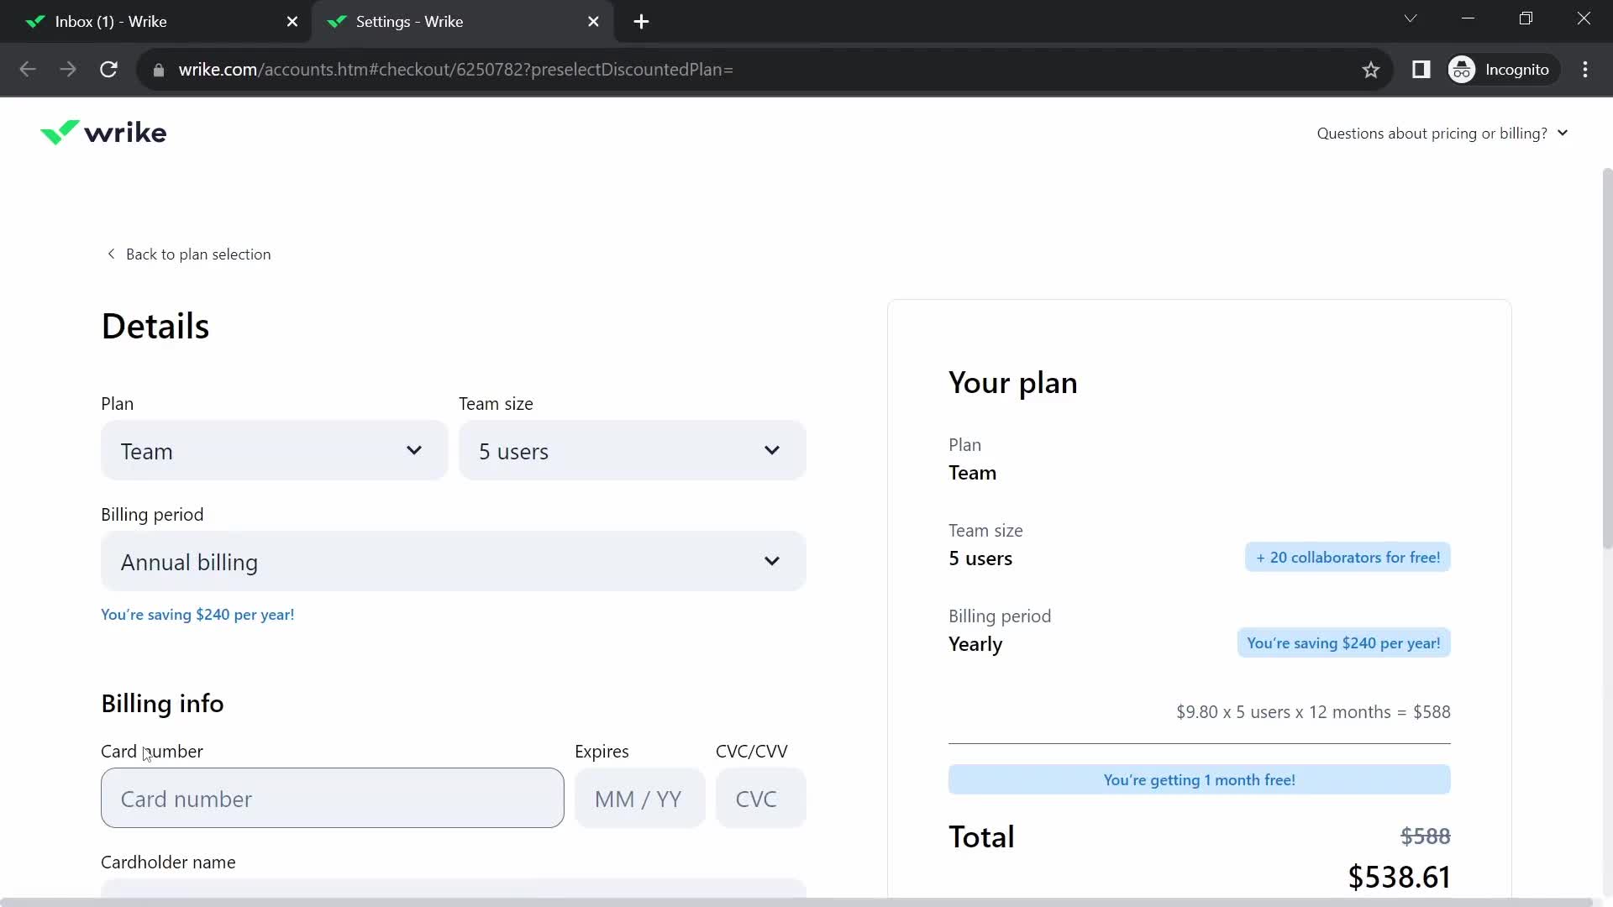Expand the Billing period dropdown

454,561
